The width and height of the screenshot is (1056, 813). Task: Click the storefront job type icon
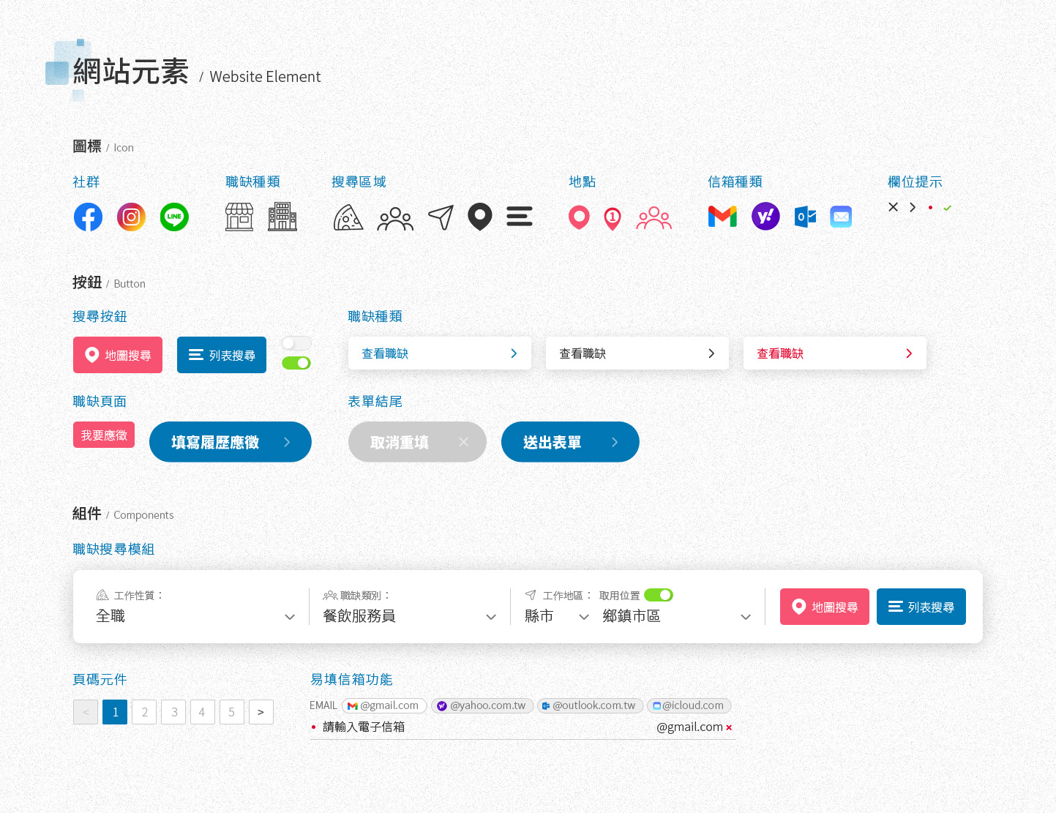[239, 217]
